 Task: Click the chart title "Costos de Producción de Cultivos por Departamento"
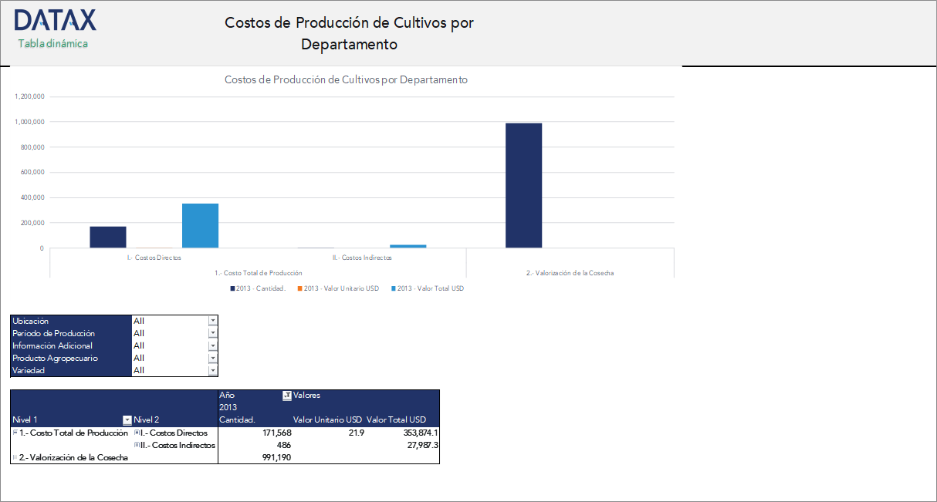346,79
